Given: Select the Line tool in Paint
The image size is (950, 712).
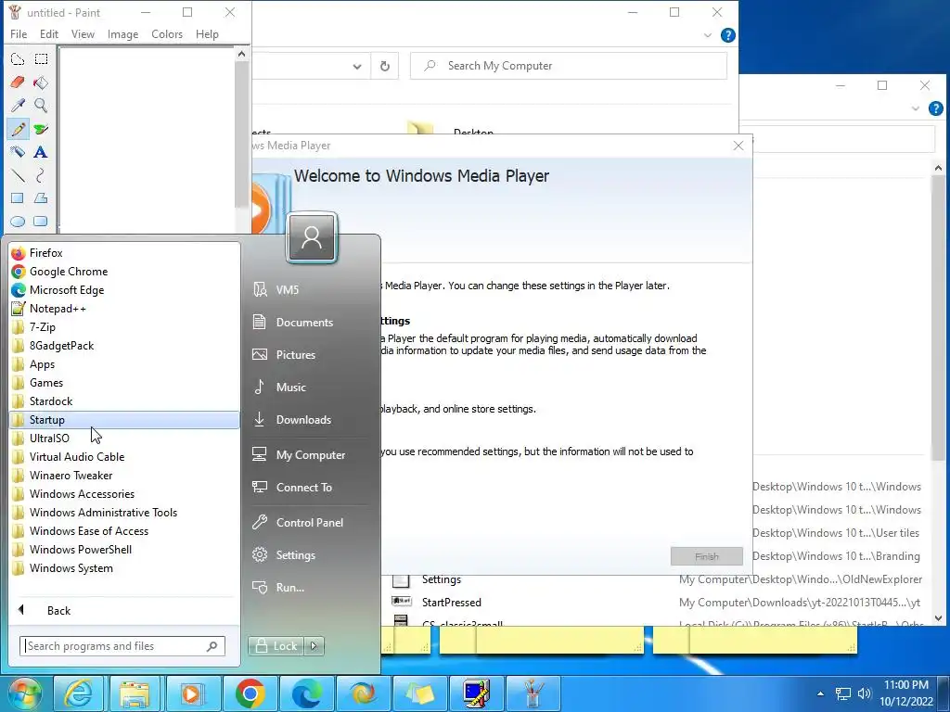Looking at the screenshot, I should pos(18,175).
